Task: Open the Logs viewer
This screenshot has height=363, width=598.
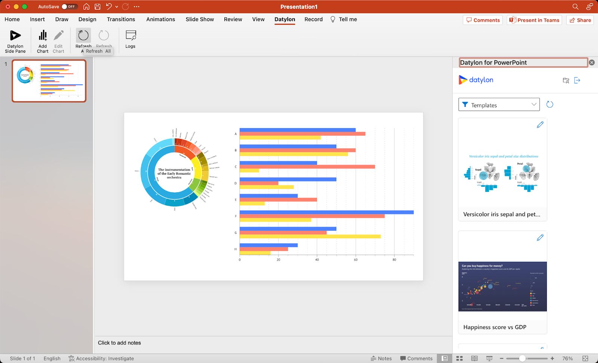Action: pos(130,39)
